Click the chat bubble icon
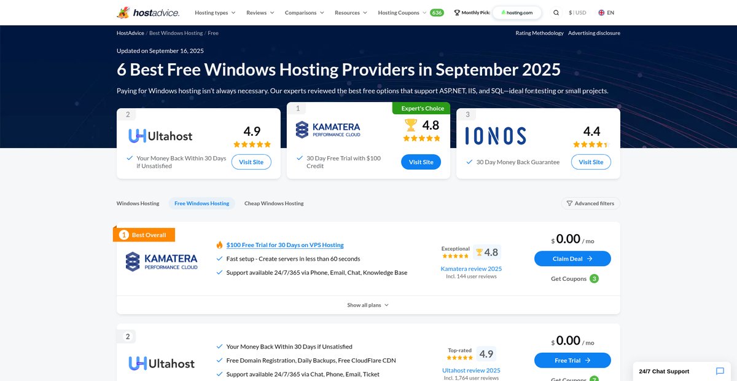 click(x=720, y=371)
